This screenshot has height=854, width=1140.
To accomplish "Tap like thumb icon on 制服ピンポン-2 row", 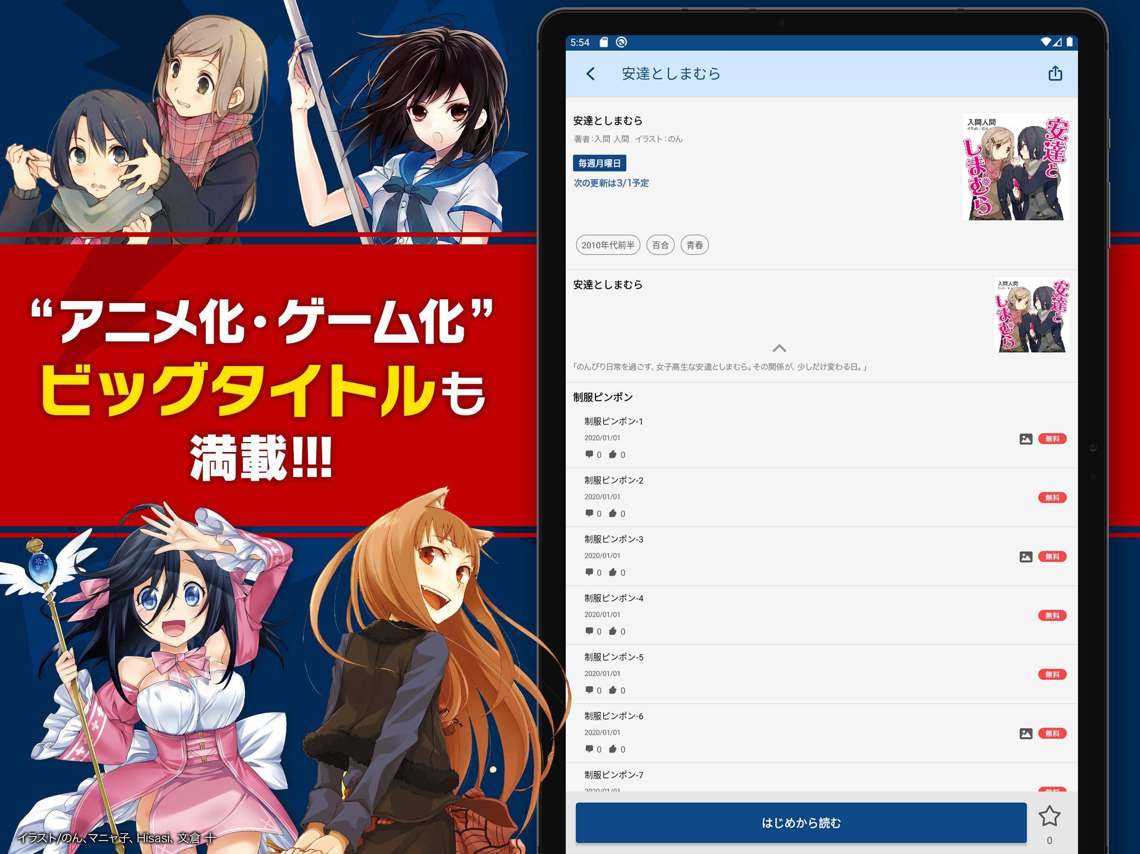I will (x=613, y=513).
